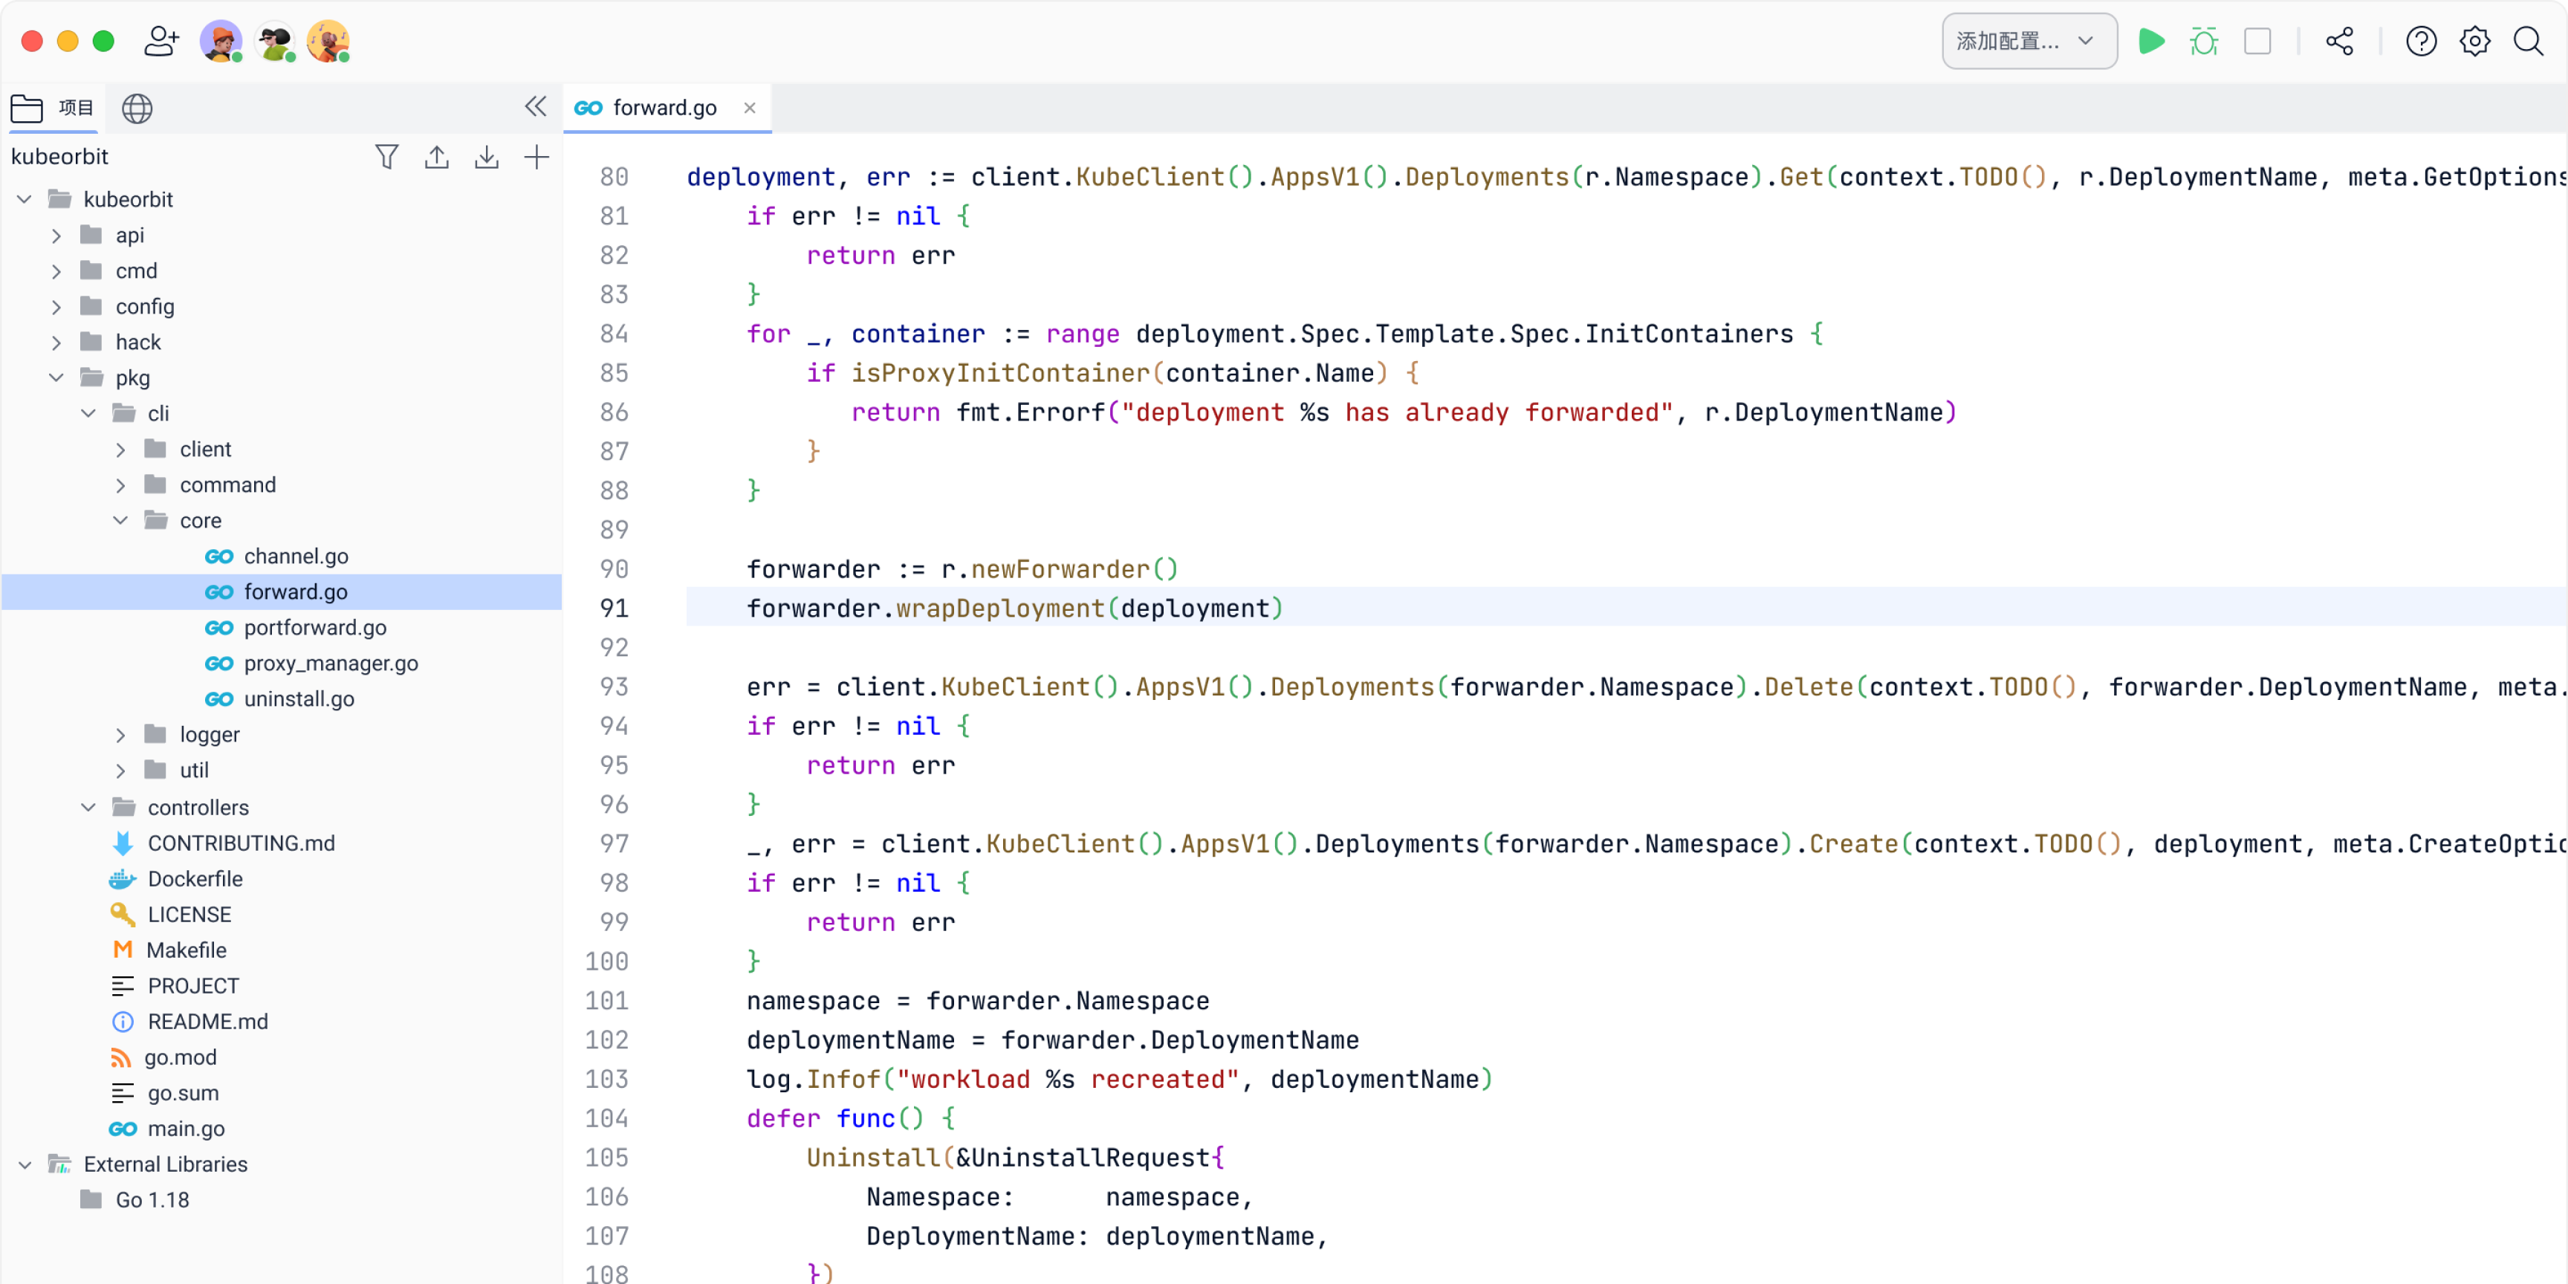Expand the api folder
Screen dimensions: 2568x1284
(x=56, y=236)
